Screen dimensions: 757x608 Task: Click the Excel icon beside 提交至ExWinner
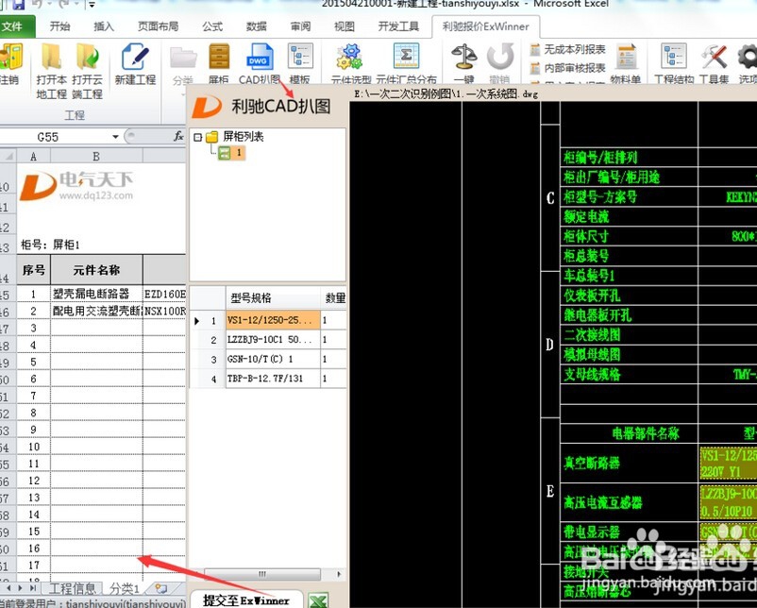click(319, 600)
